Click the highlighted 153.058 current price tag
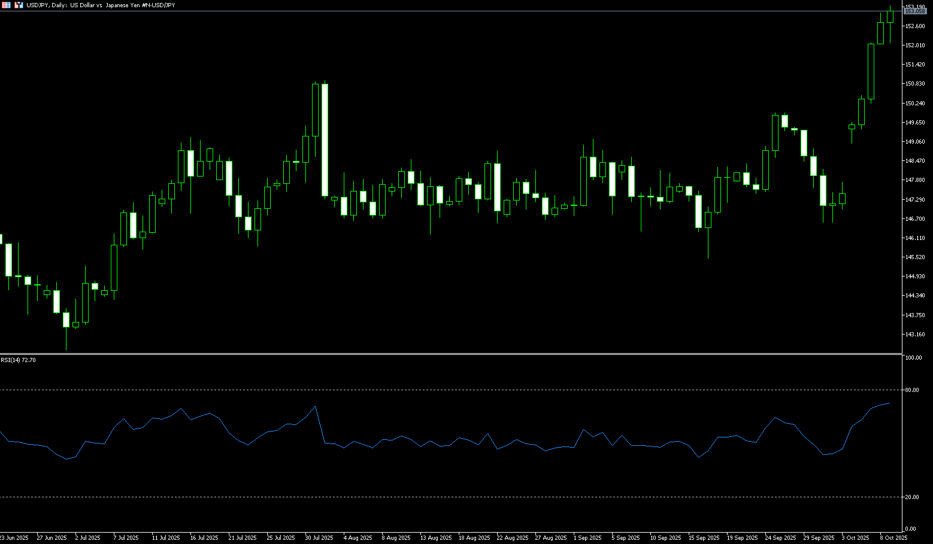Viewport: 933px width, 544px height. click(x=914, y=11)
